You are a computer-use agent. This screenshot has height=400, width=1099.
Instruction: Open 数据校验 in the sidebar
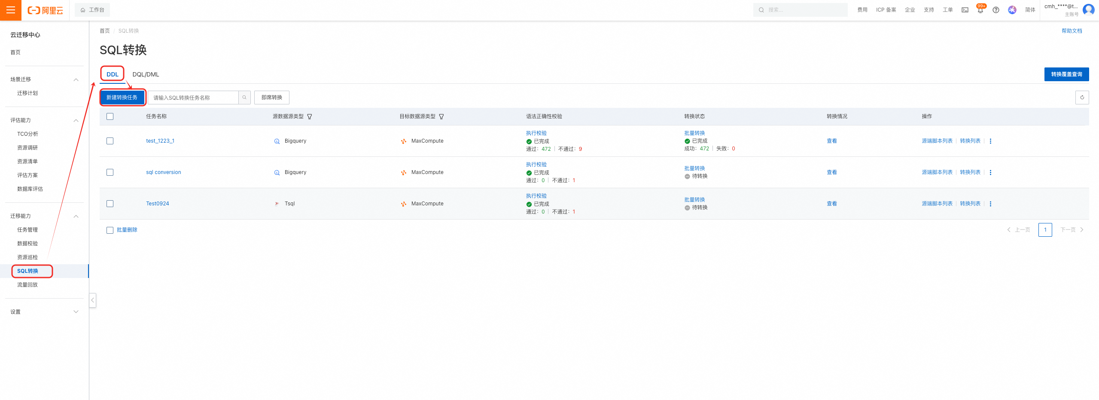click(27, 244)
